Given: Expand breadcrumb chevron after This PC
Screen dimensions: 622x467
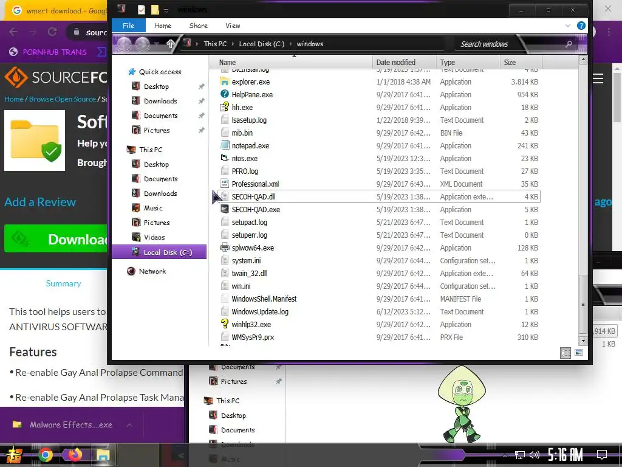Looking at the screenshot, I should coord(233,44).
